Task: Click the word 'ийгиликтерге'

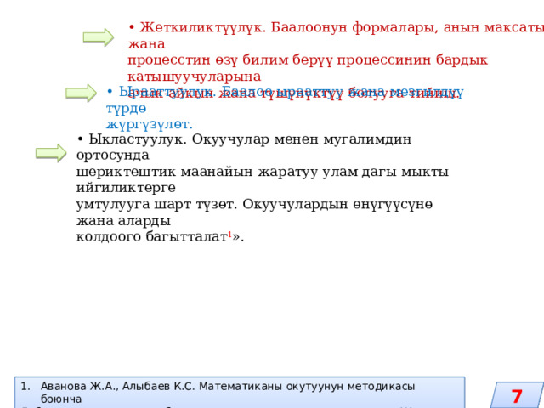Action: (126, 188)
